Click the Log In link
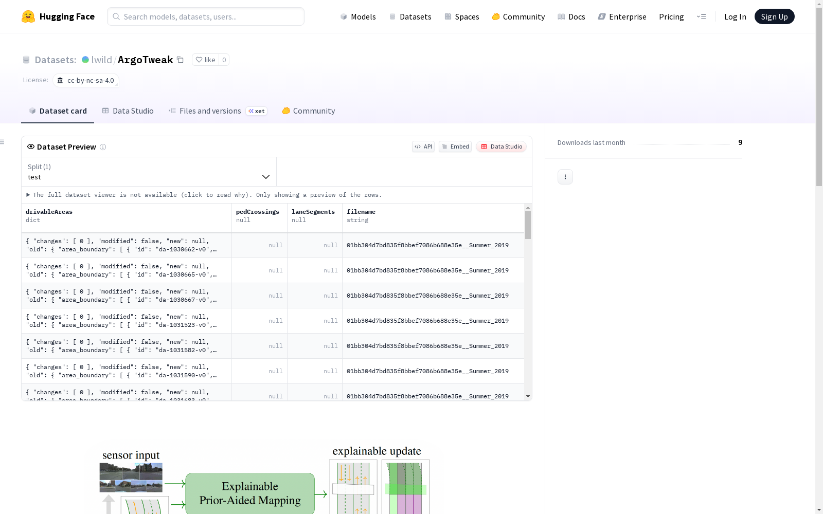This screenshot has width=823, height=514. [x=735, y=16]
